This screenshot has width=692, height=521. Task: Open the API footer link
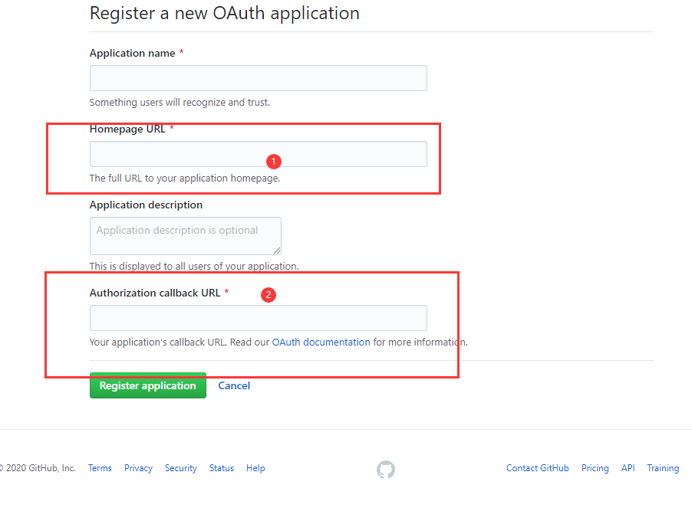tap(628, 468)
